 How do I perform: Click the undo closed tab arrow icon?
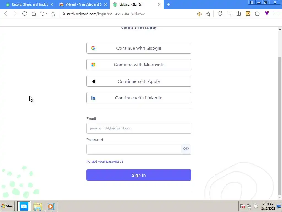click(x=42, y=14)
